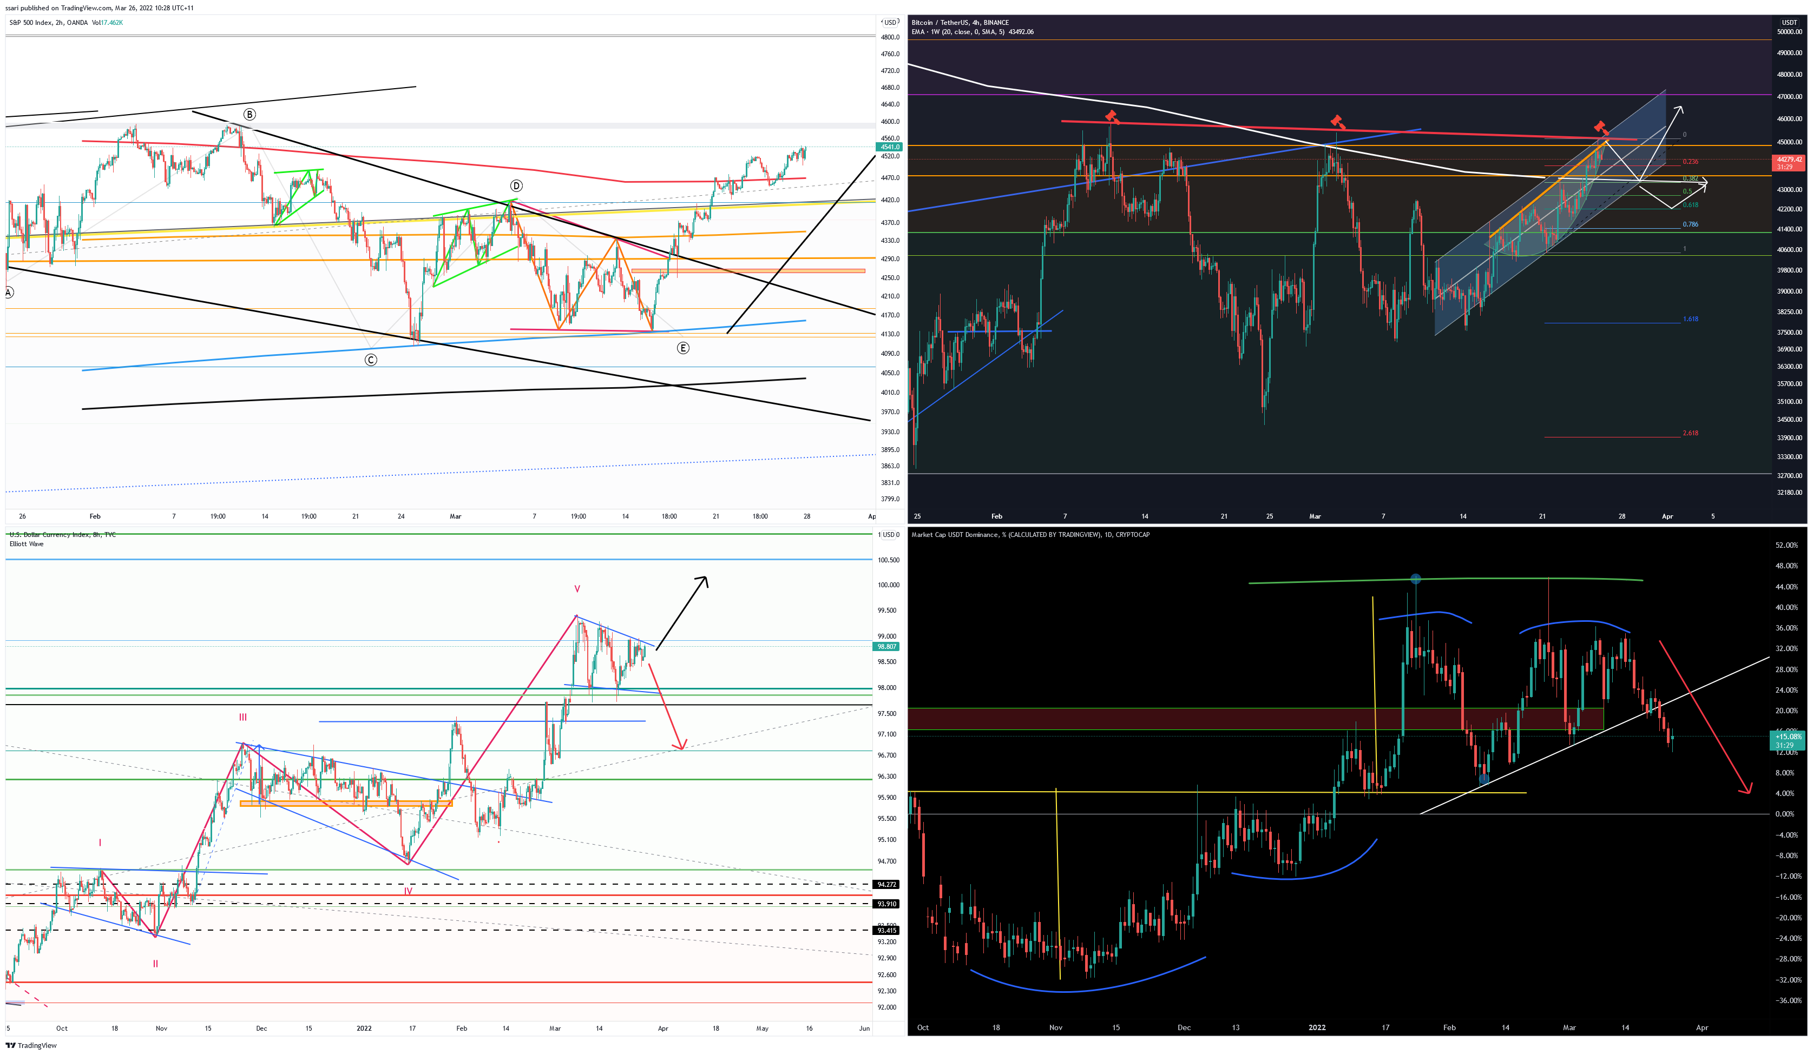This screenshot has height=1055, width=1813.
Task: Select the 0.236 Fibonacci level label
Action: point(1690,162)
